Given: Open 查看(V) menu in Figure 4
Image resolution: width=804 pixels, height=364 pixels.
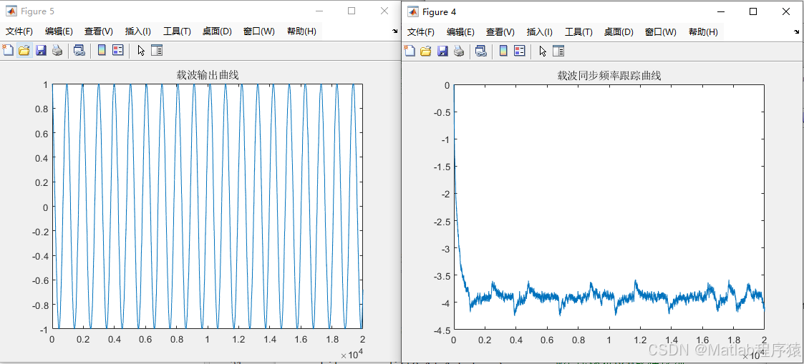Looking at the screenshot, I should [500, 31].
